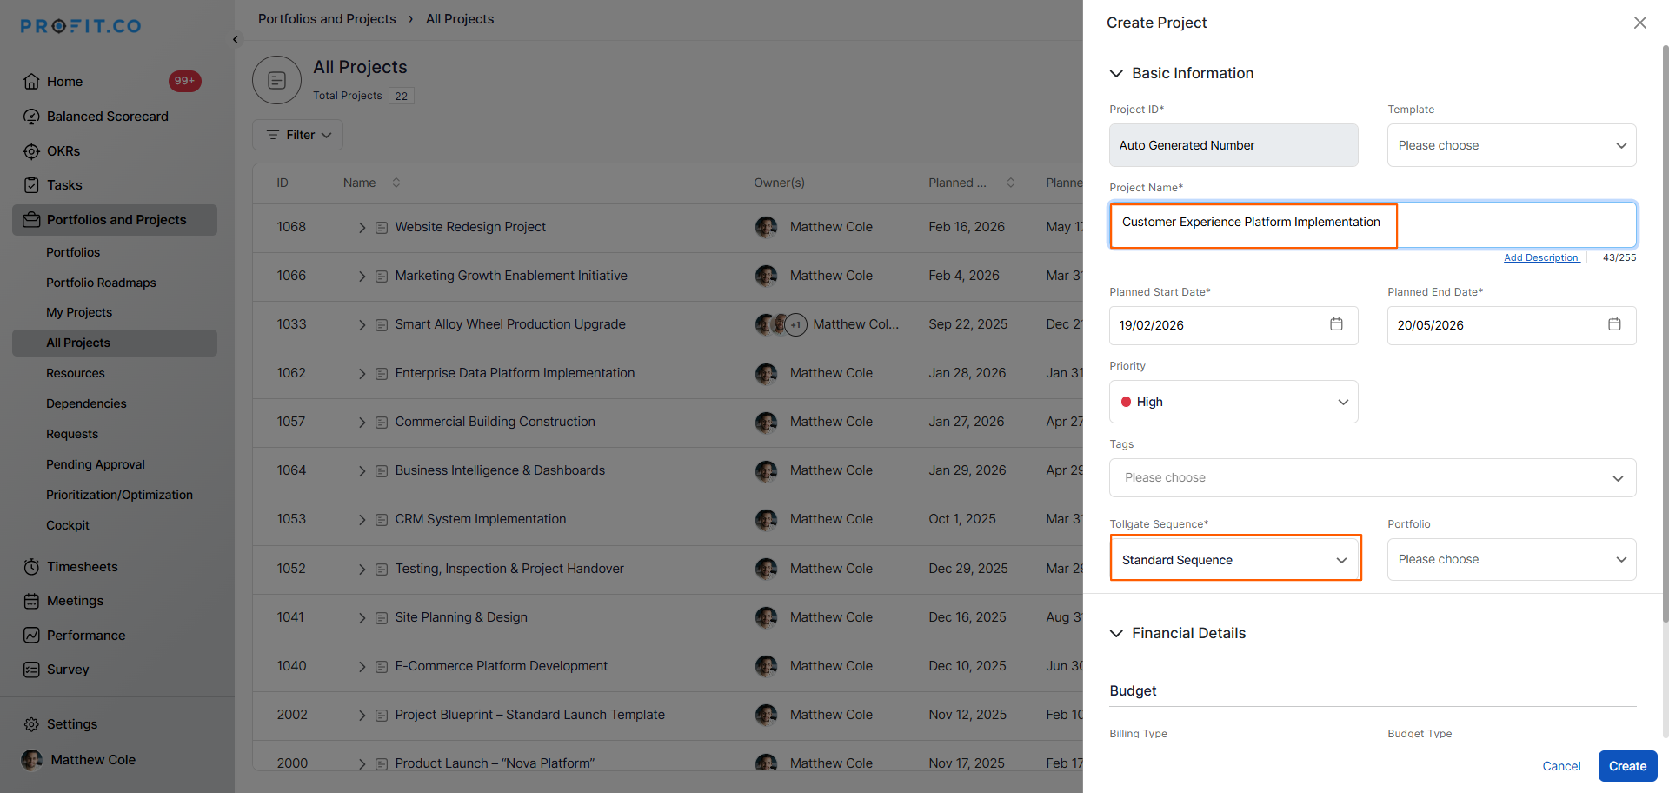The image size is (1669, 793).
Task: Click the Timesheets clock icon
Action: pos(31,567)
